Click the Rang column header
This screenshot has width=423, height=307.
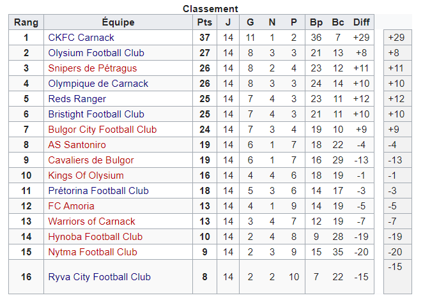(x=26, y=22)
